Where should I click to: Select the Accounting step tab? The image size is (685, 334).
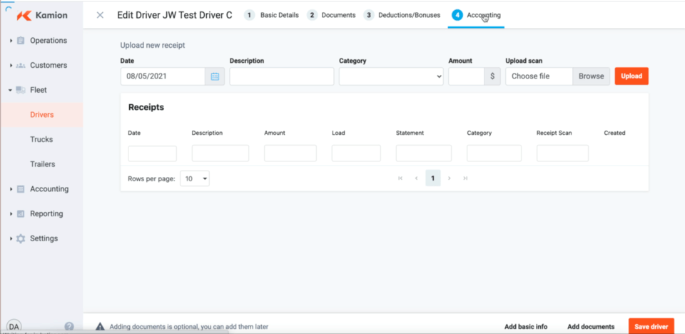tap(476, 15)
